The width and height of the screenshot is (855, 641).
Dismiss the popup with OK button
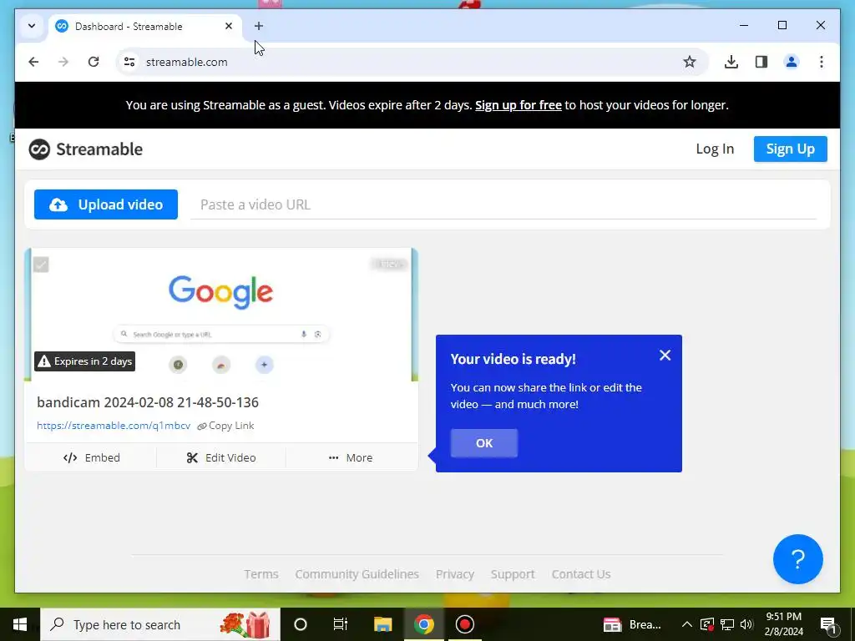(483, 443)
